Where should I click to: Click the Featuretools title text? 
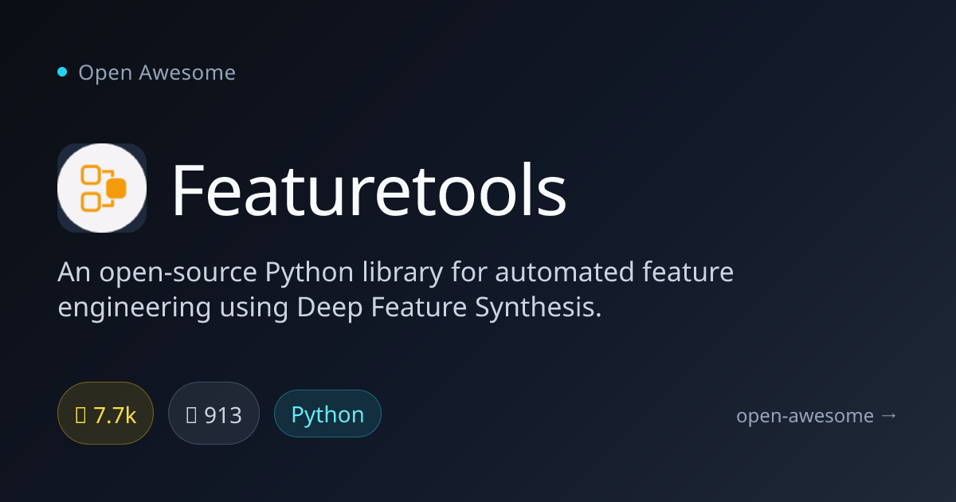[369, 190]
